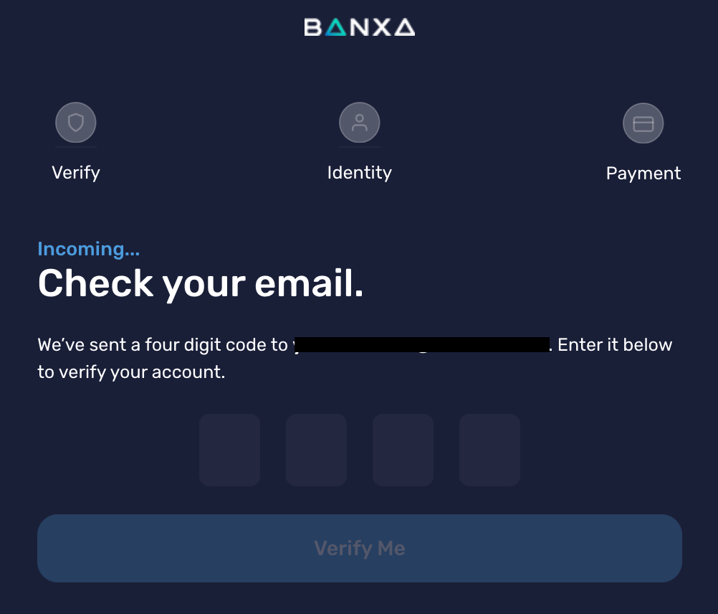The height and width of the screenshot is (614, 718).
Task: Select the Identity step label
Action: click(360, 173)
